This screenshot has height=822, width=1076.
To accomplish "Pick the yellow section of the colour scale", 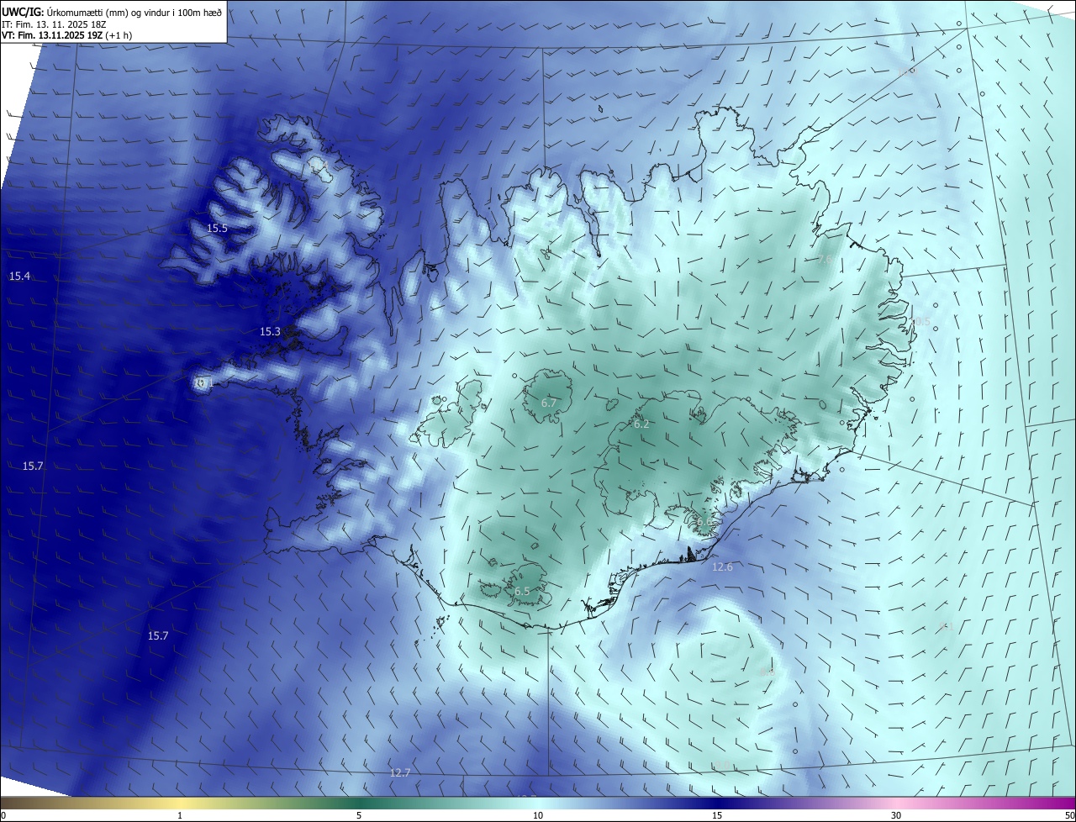I will pyautogui.click(x=180, y=803).
